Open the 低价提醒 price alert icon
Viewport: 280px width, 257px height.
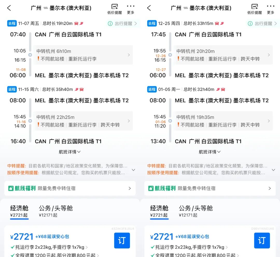(x=114, y=6)
